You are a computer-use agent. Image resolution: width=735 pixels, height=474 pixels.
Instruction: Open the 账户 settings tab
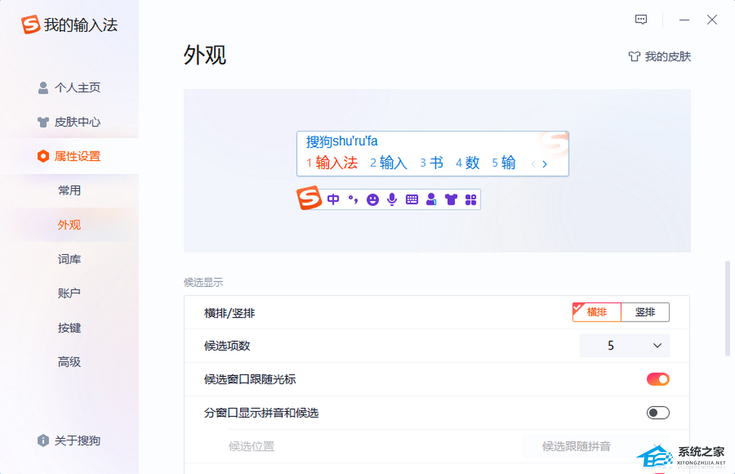[x=69, y=294]
